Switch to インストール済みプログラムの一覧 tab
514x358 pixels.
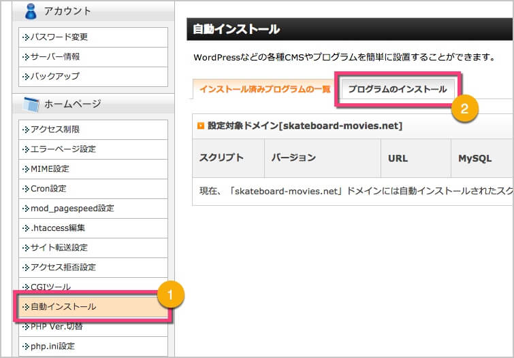(x=265, y=89)
